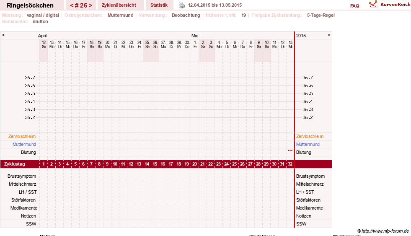Click the right SSW label
Image resolution: width=411 pixels, height=236 pixels.
[x=301, y=224]
